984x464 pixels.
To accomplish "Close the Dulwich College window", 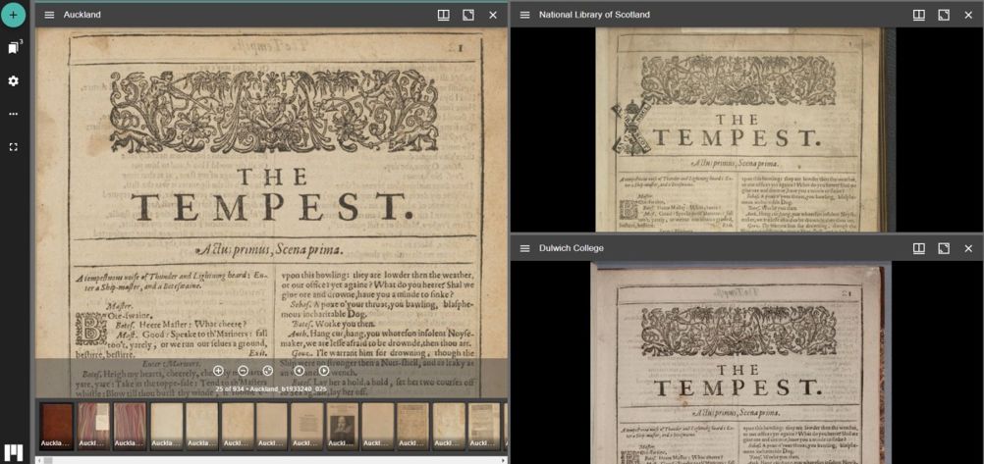I will [967, 248].
